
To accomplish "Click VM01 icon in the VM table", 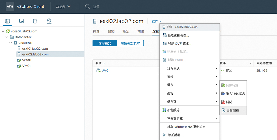I will (98, 71).
